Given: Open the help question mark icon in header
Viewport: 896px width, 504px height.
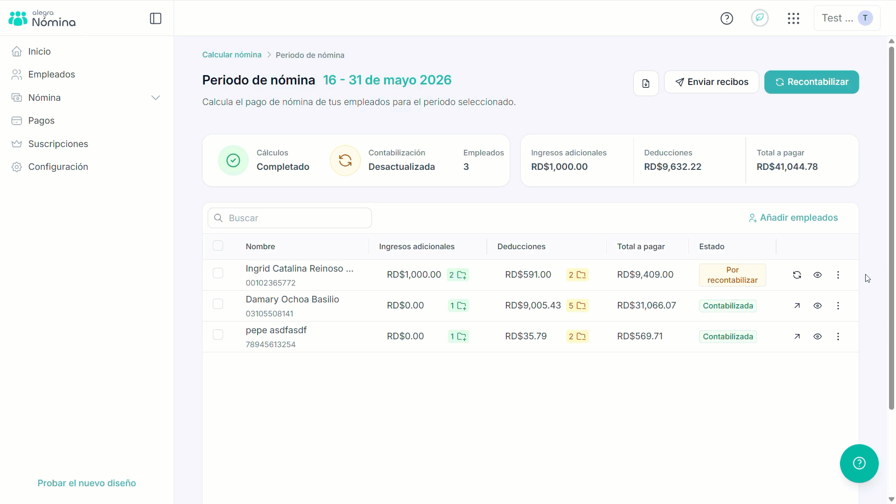Looking at the screenshot, I should point(727,19).
